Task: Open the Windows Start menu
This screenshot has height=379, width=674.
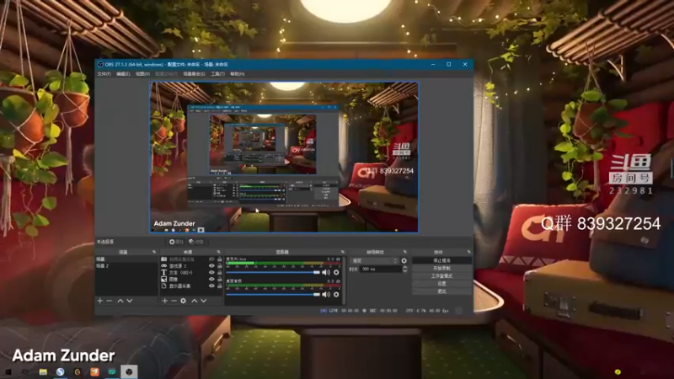Action: pyautogui.click(x=8, y=371)
